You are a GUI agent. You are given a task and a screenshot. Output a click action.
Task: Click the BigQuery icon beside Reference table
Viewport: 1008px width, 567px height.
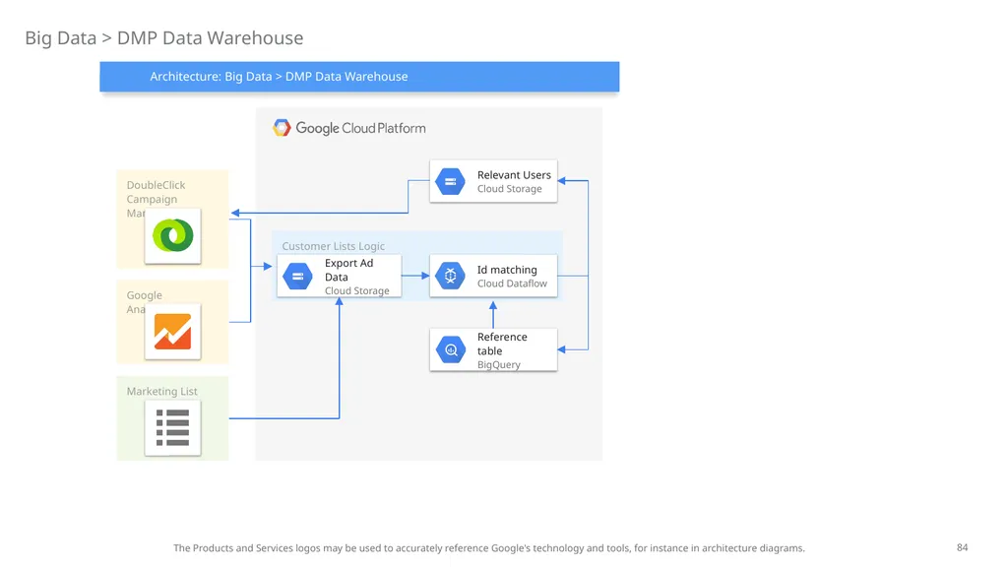pos(450,349)
